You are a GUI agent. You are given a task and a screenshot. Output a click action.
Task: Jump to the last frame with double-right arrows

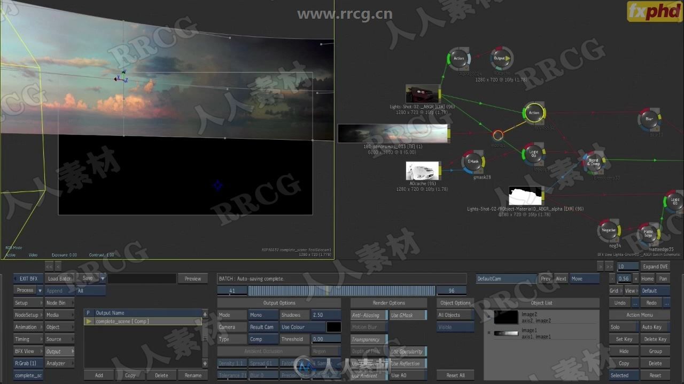tap(609, 266)
